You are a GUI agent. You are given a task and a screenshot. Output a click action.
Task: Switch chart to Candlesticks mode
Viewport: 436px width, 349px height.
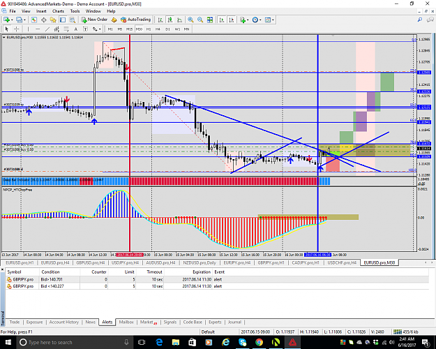(x=170, y=20)
